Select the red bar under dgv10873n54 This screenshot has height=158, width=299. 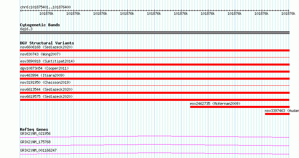point(155,72)
